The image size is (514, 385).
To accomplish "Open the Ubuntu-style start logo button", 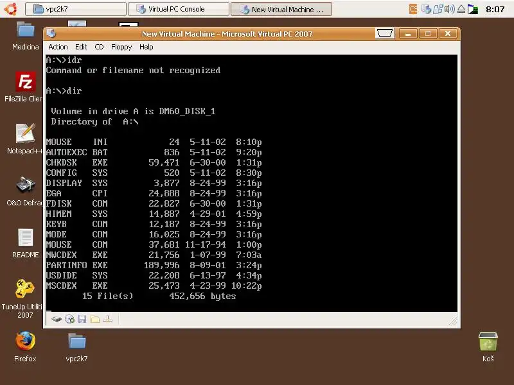I will tap(10, 9).
